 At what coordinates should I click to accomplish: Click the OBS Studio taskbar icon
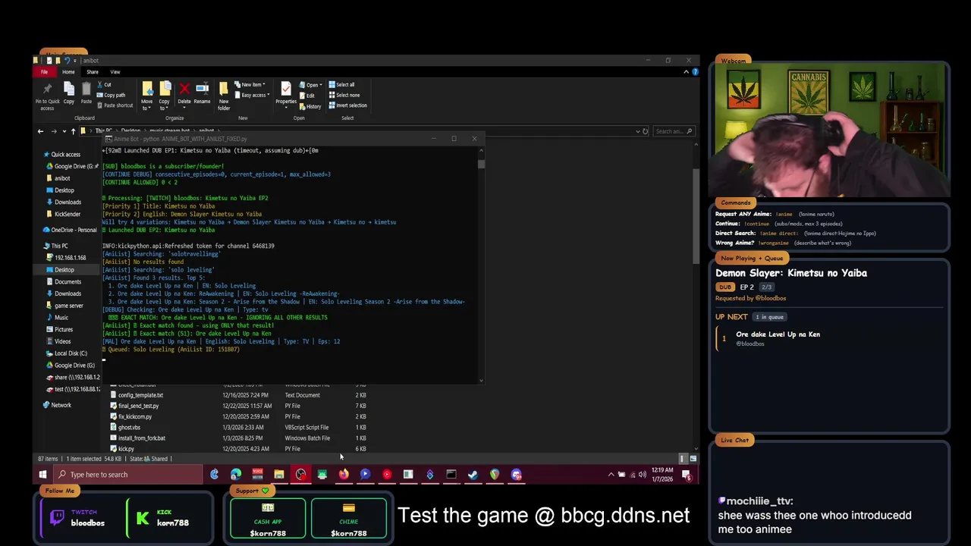click(x=301, y=475)
